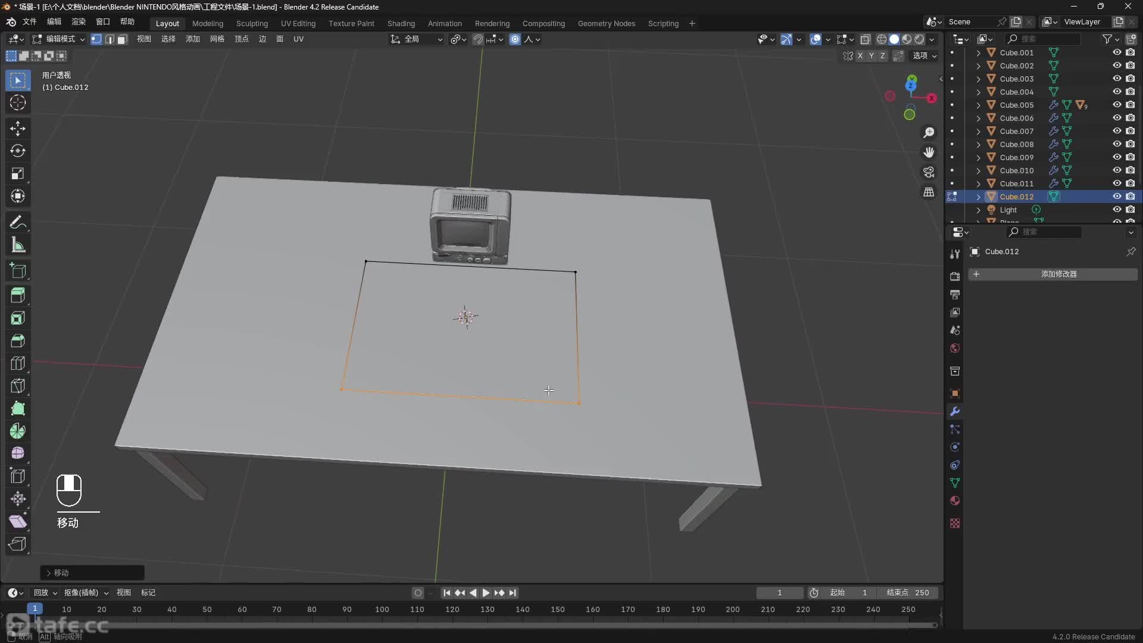Toggle the camera view icon
This screenshot has width=1143, height=643.
tap(929, 172)
